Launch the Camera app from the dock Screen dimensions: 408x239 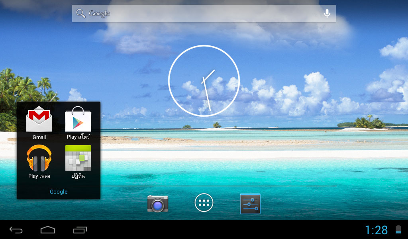pos(158,204)
